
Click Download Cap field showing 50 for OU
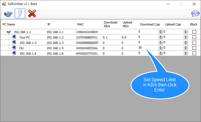coord(149,48)
